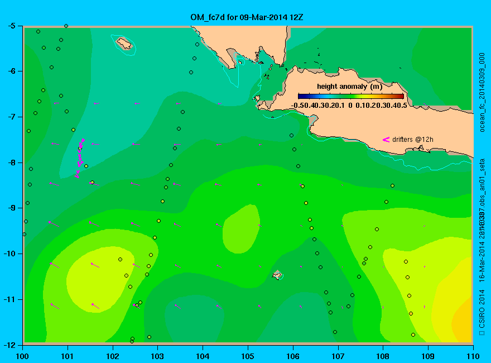Click the vertical '16-Mar-2014' date text

482,262
